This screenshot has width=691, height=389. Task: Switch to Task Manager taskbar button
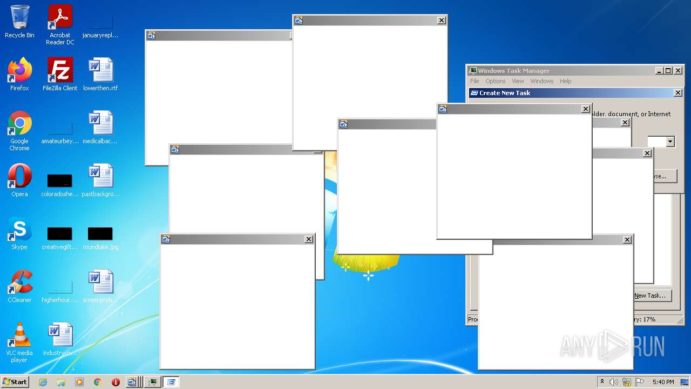[152, 382]
